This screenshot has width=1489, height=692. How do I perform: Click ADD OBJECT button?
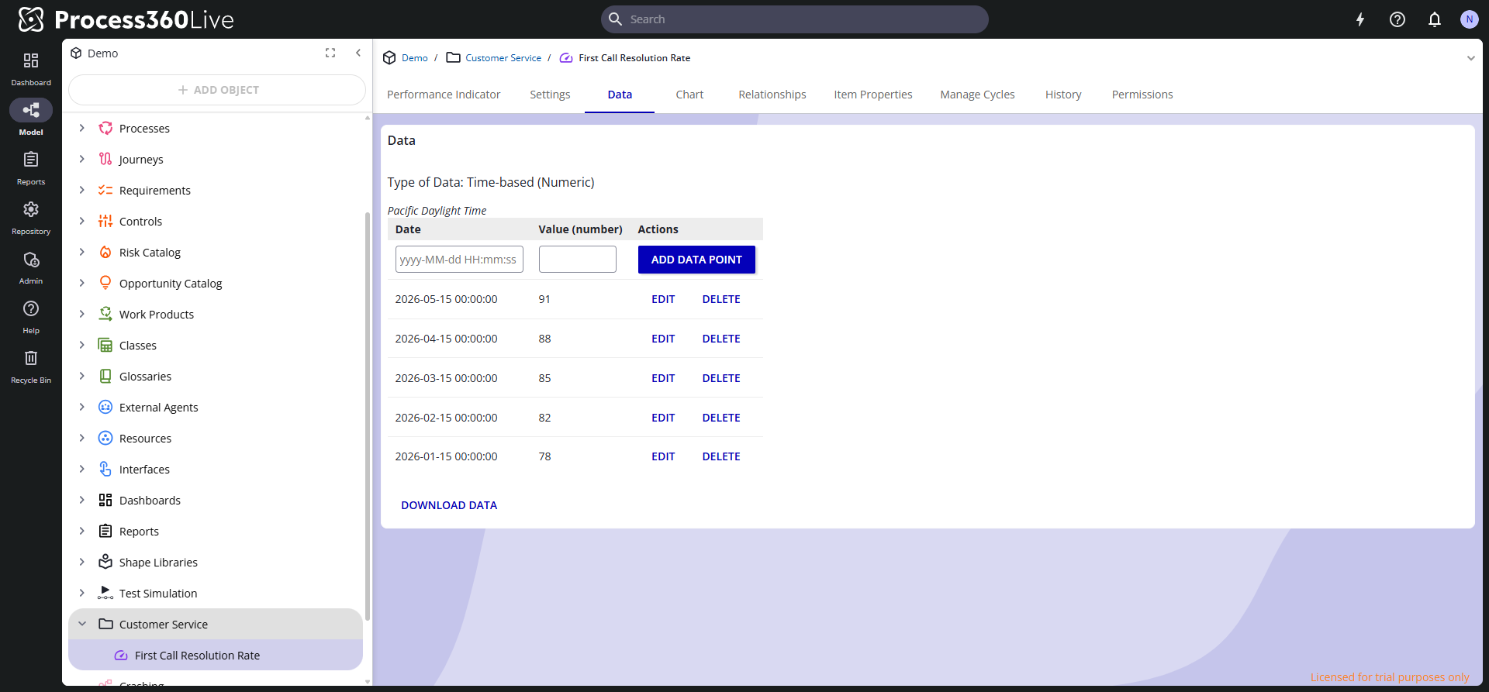click(217, 90)
